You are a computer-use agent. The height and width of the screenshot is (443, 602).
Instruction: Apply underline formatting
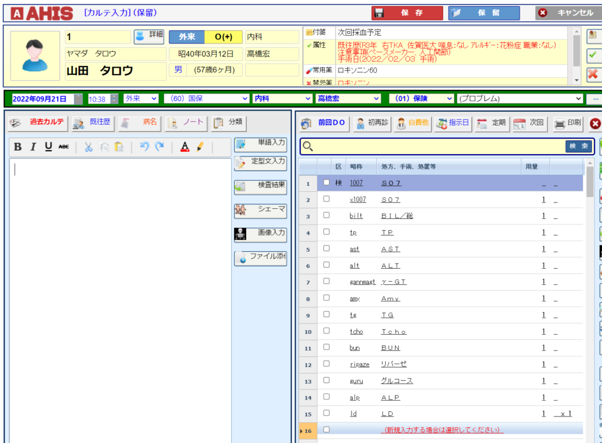click(48, 146)
